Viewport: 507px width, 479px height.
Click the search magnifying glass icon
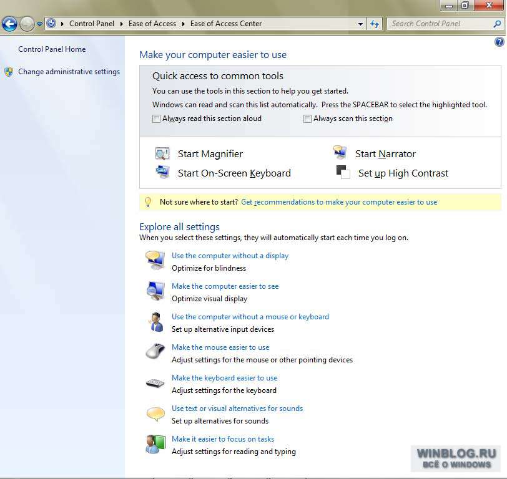pyautogui.click(x=497, y=24)
